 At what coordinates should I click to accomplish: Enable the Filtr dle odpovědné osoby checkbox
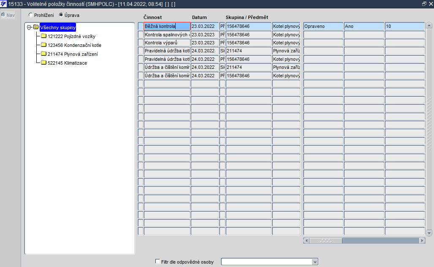[158, 262]
